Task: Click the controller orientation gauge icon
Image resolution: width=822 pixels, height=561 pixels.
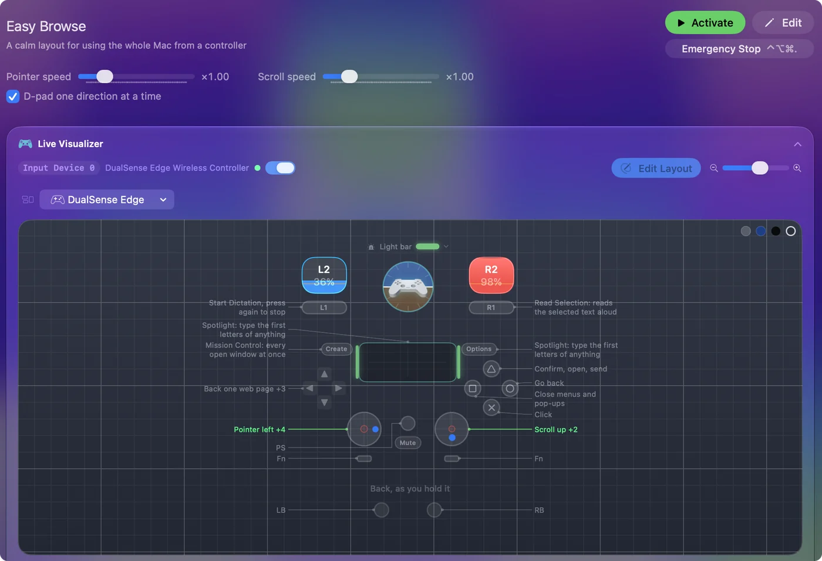Action: pos(408,286)
